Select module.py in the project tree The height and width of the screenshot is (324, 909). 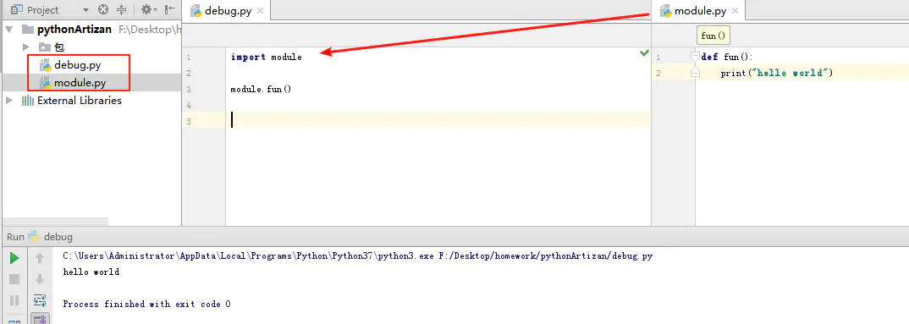(80, 83)
